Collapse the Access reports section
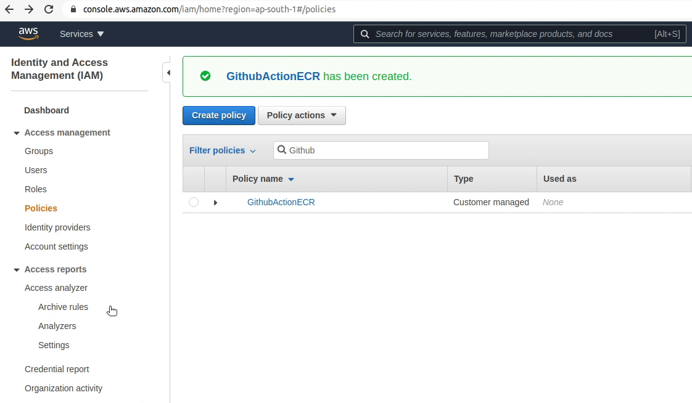The image size is (692, 403). pyautogui.click(x=16, y=269)
